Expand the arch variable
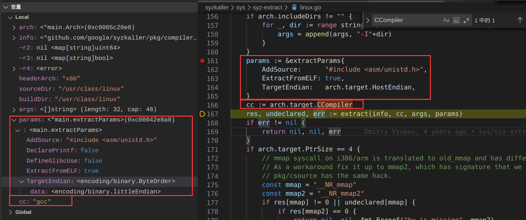The image size is (526, 220). click(14, 28)
